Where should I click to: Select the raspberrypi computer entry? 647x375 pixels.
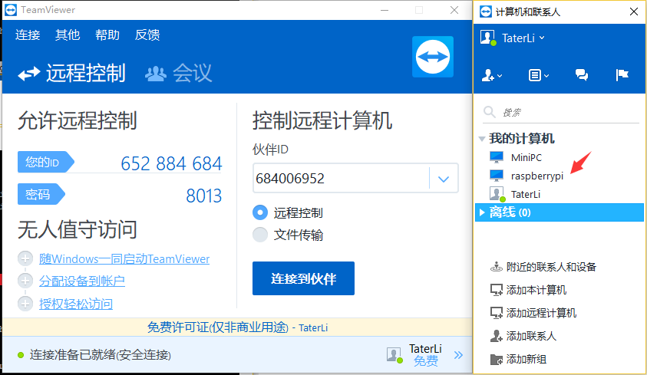[x=536, y=176]
